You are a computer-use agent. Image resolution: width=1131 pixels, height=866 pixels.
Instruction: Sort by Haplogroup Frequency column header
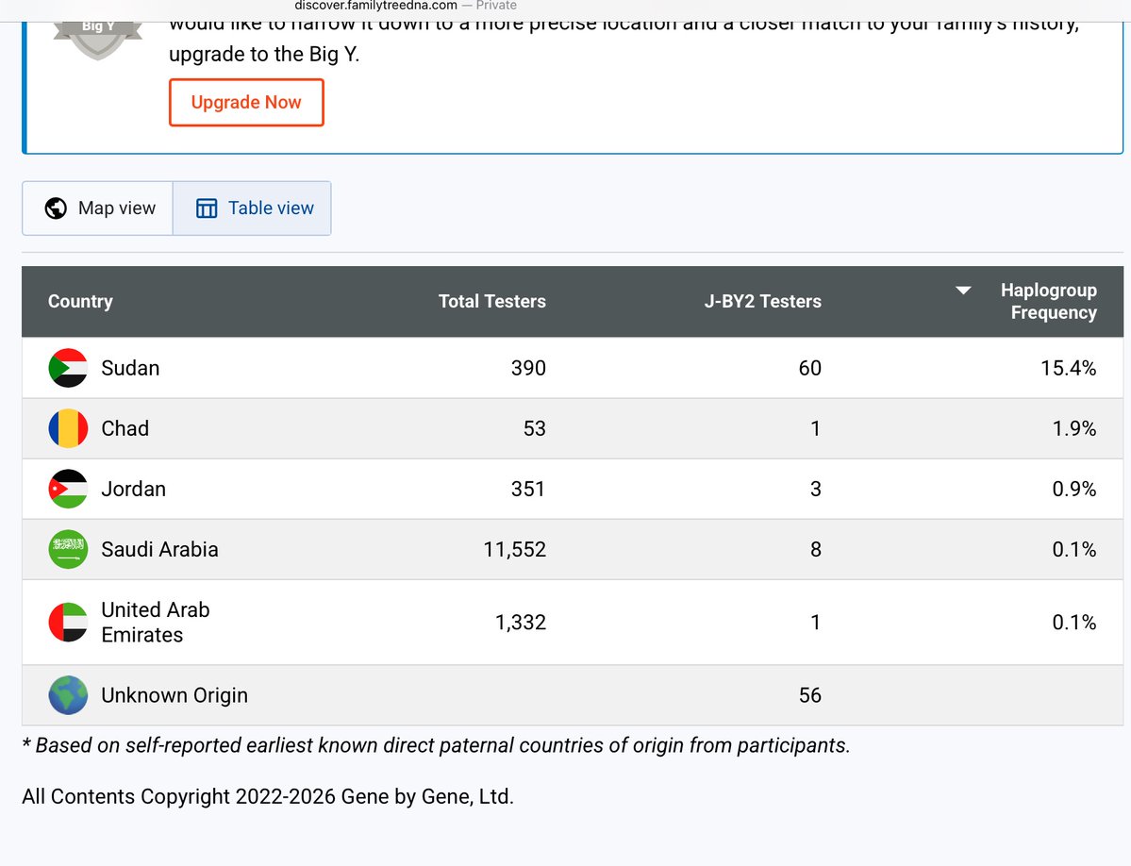(x=1049, y=302)
